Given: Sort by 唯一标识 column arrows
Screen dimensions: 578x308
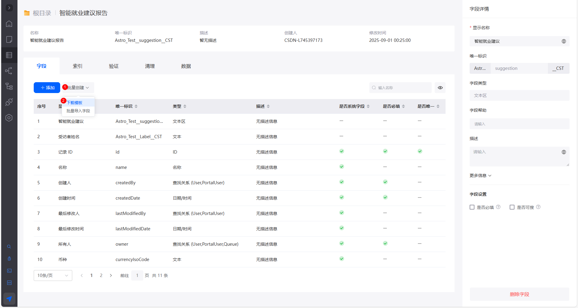Looking at the screenshot, I should [136, 106].
